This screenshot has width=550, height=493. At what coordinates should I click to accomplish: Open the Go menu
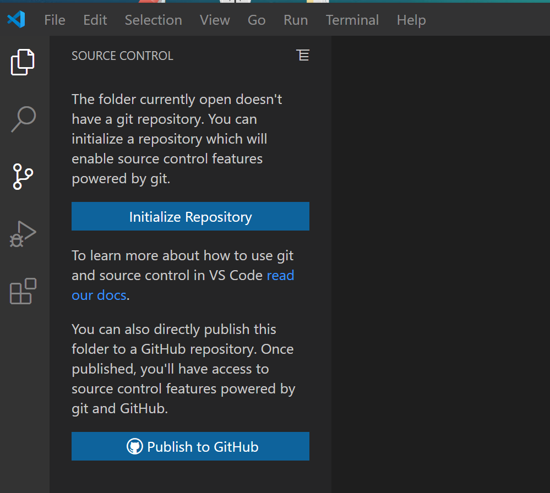pyautogui.click(x=257, y=20)
